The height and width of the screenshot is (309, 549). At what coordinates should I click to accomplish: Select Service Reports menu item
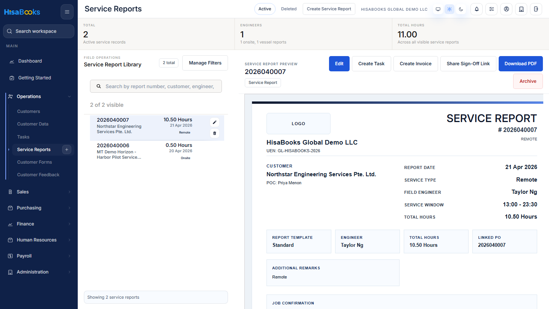pos(34,150)
